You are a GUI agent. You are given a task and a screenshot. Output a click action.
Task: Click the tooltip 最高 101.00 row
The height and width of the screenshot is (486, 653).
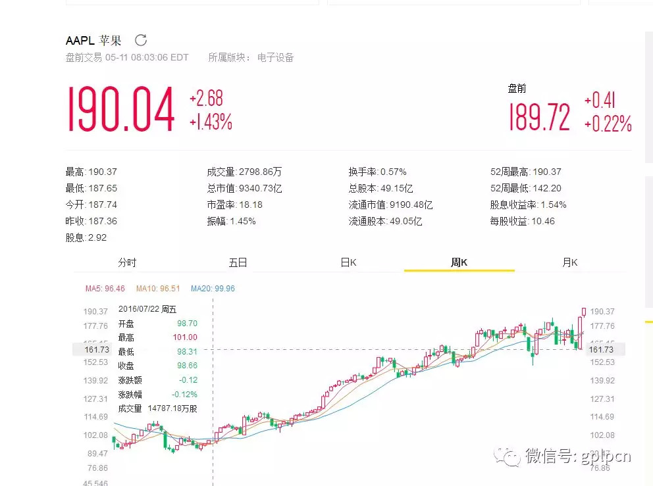[158, 337]
